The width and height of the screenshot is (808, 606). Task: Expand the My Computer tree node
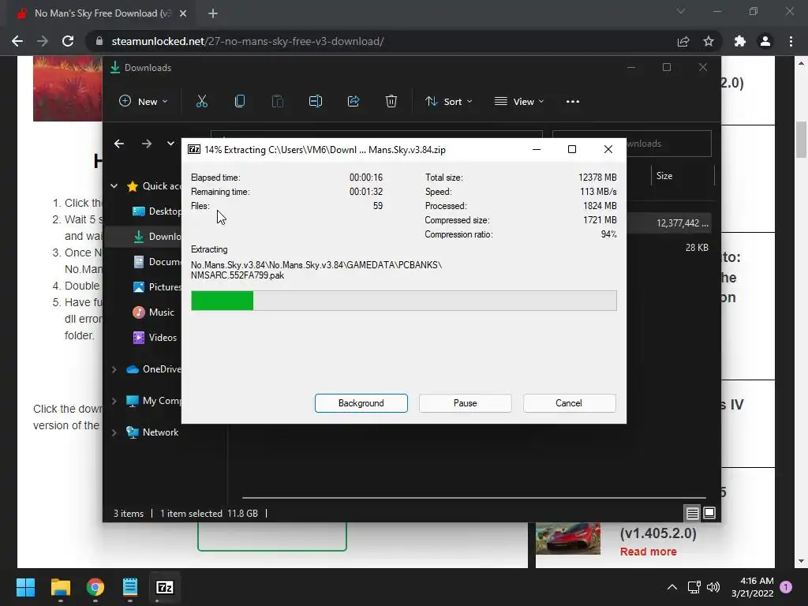(x=114, y=401)
